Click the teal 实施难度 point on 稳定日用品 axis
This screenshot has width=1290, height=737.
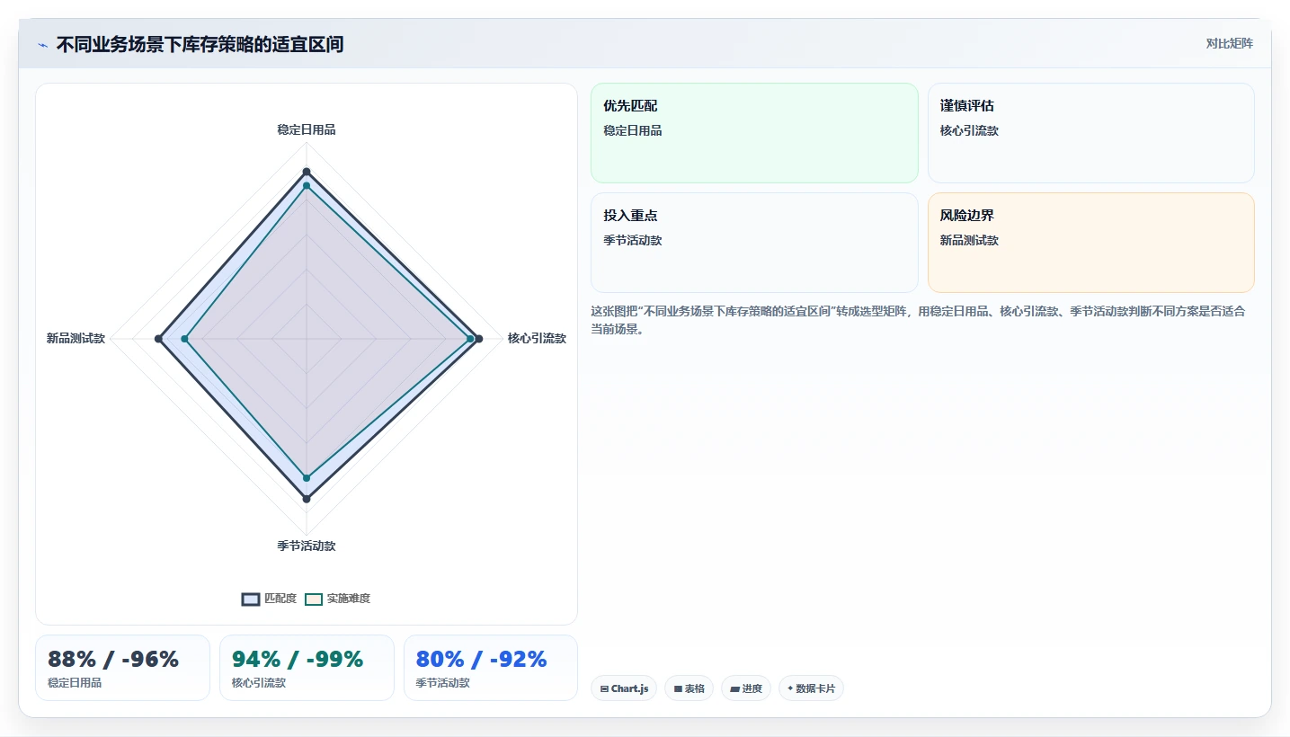click(307, 186)
